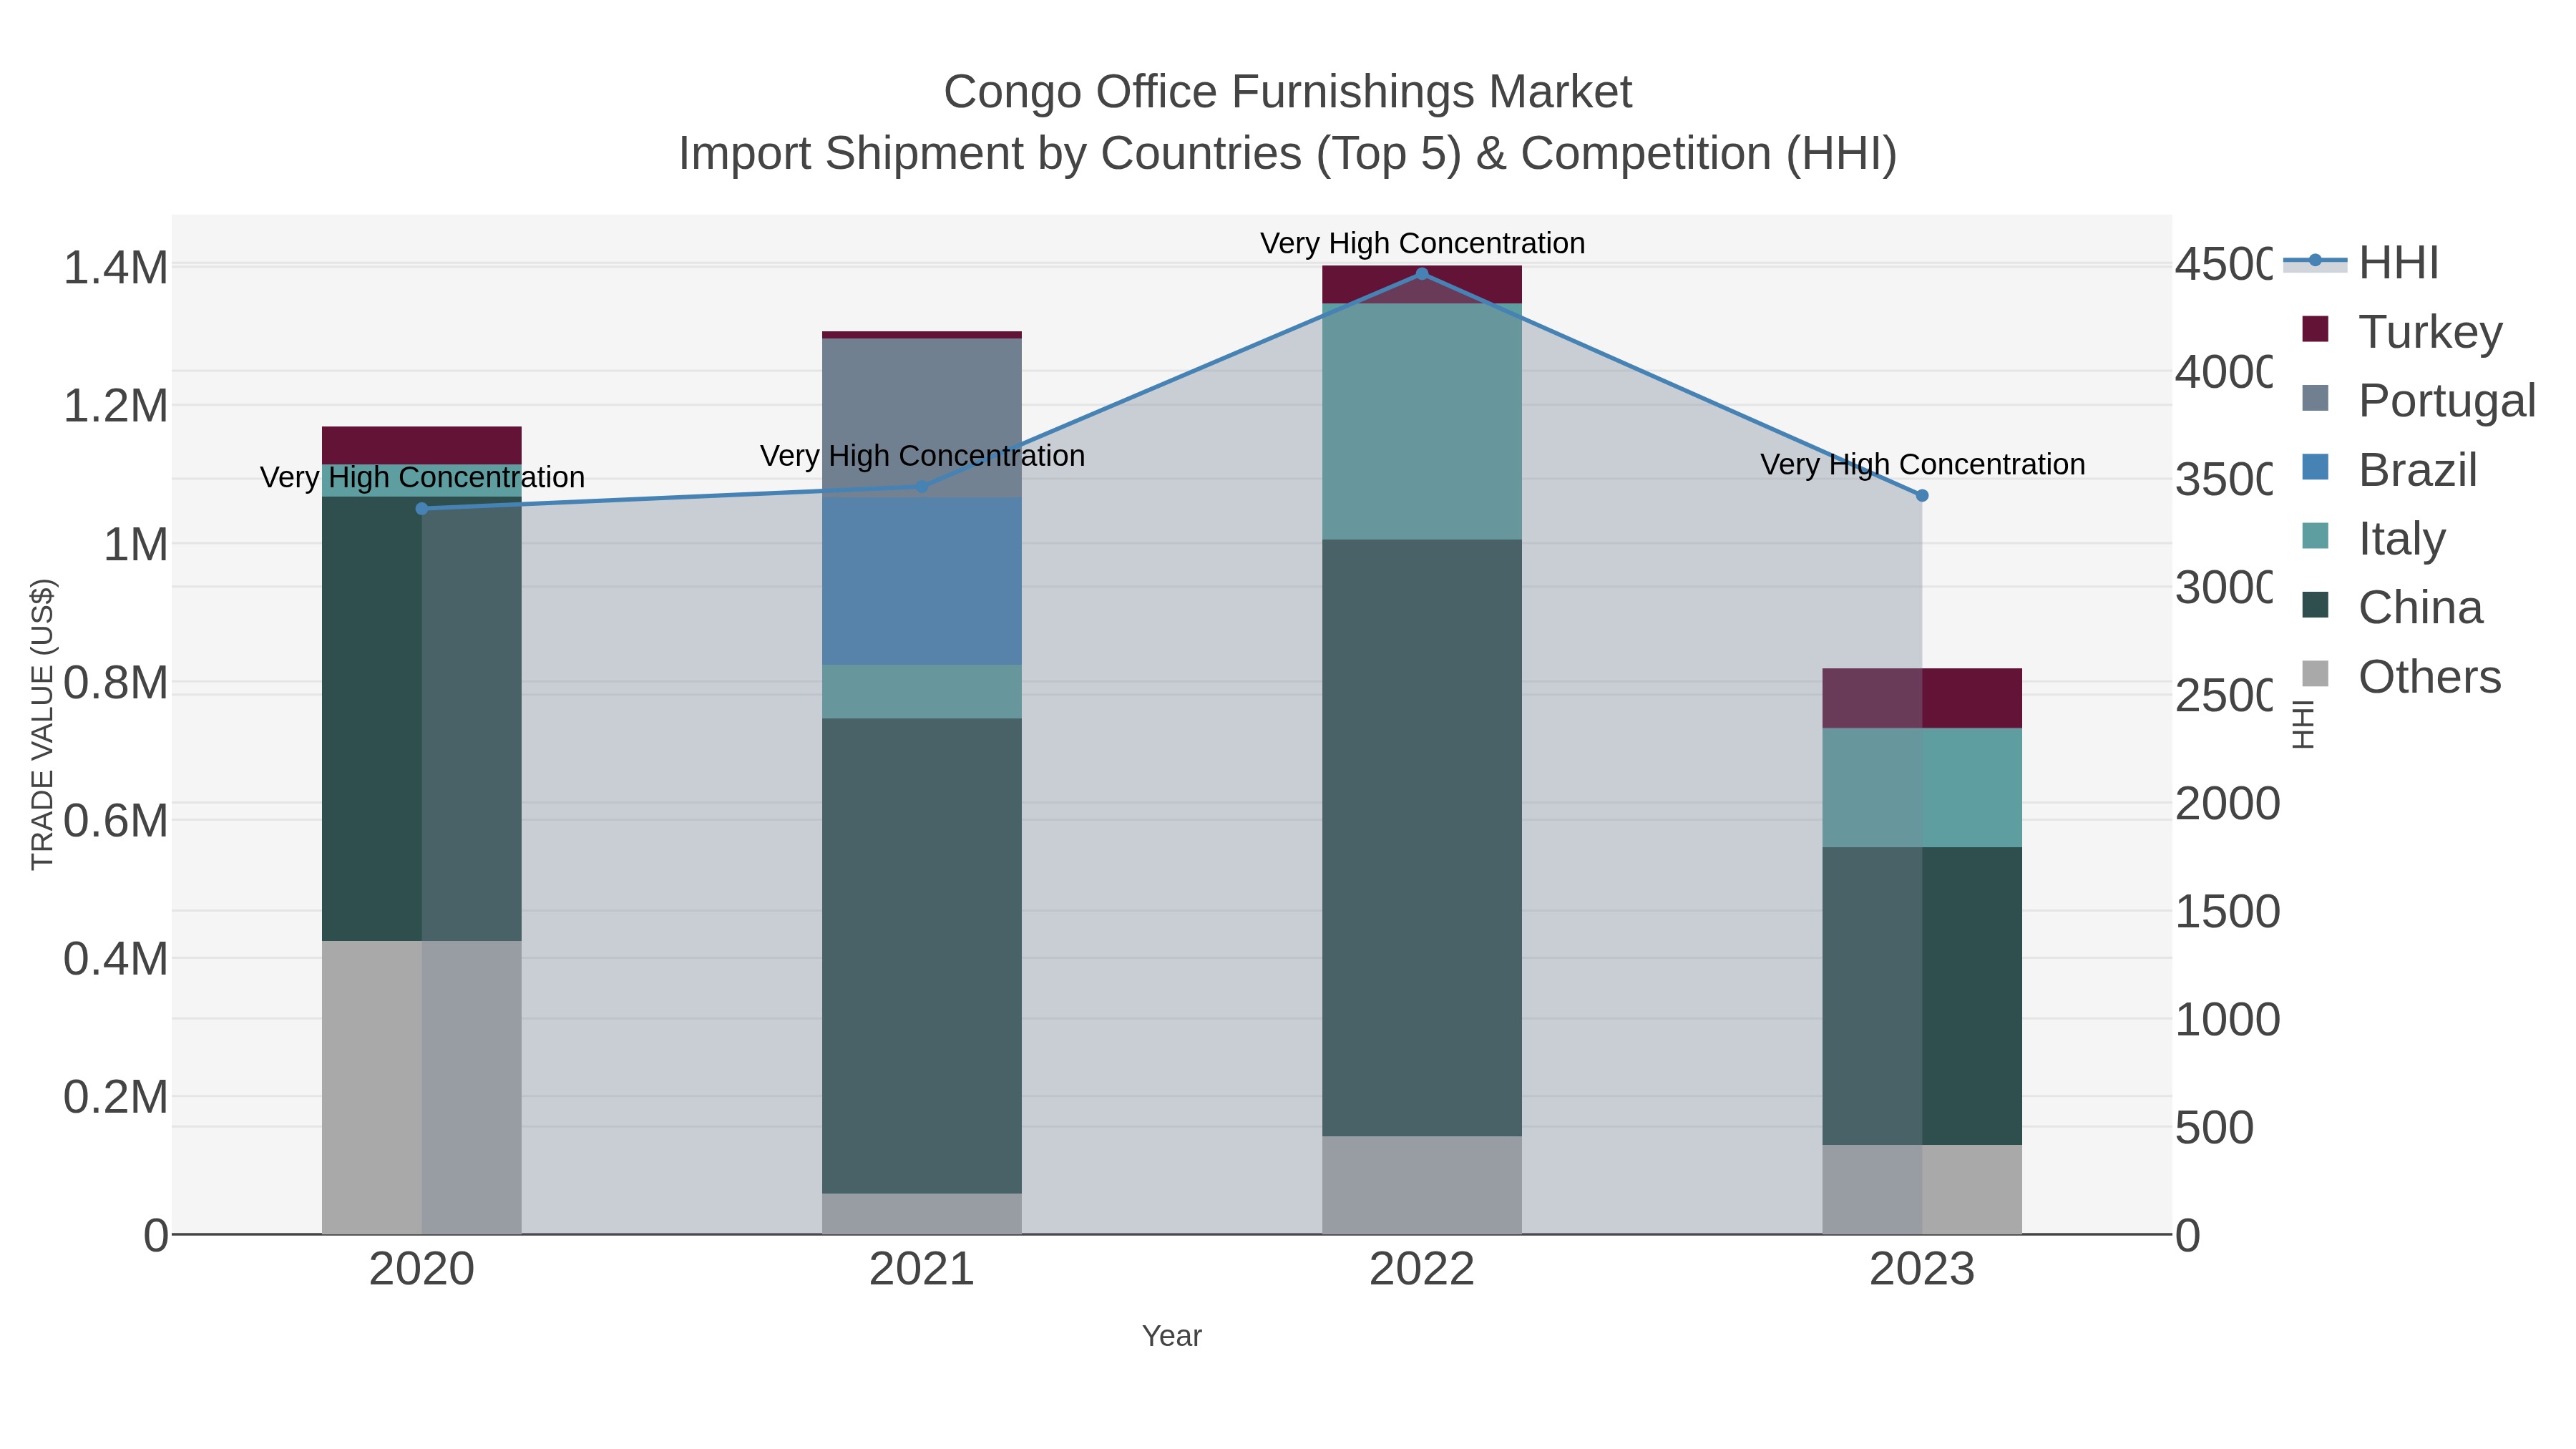Click the Very High Concentration label at 2020

point(422,477)
